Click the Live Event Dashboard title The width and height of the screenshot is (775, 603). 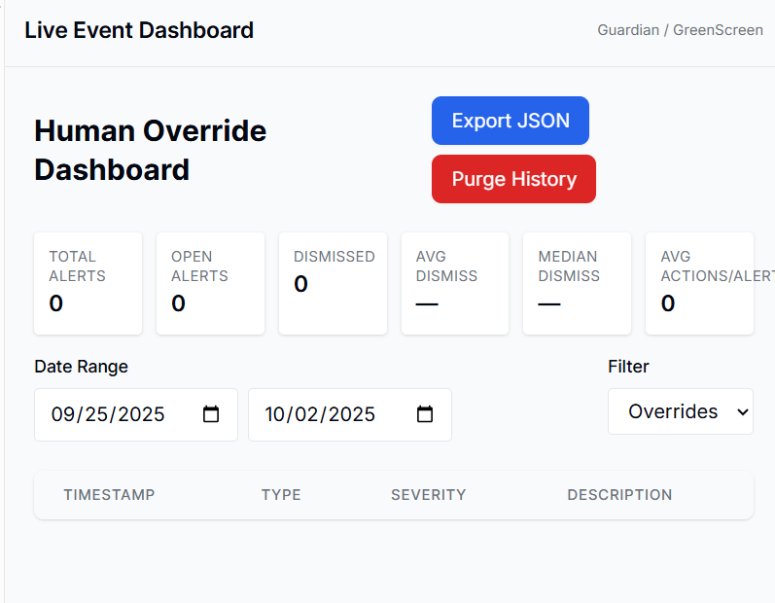(139, 30)
